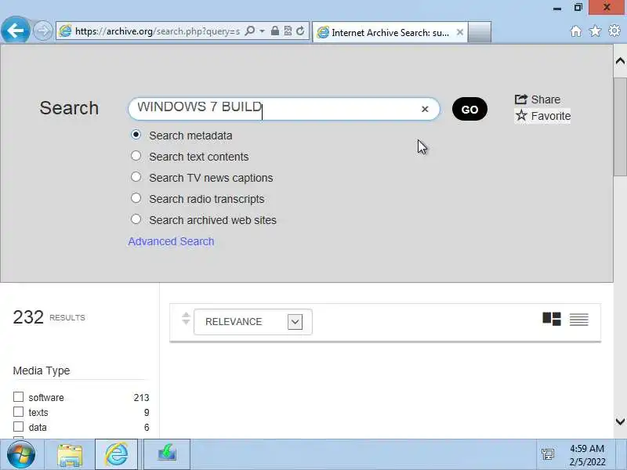Select the Search metadata radio option

pos(136,135)
